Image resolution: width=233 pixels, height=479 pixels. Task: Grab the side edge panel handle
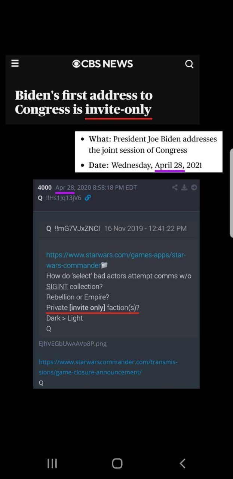(x=231, y=193)
